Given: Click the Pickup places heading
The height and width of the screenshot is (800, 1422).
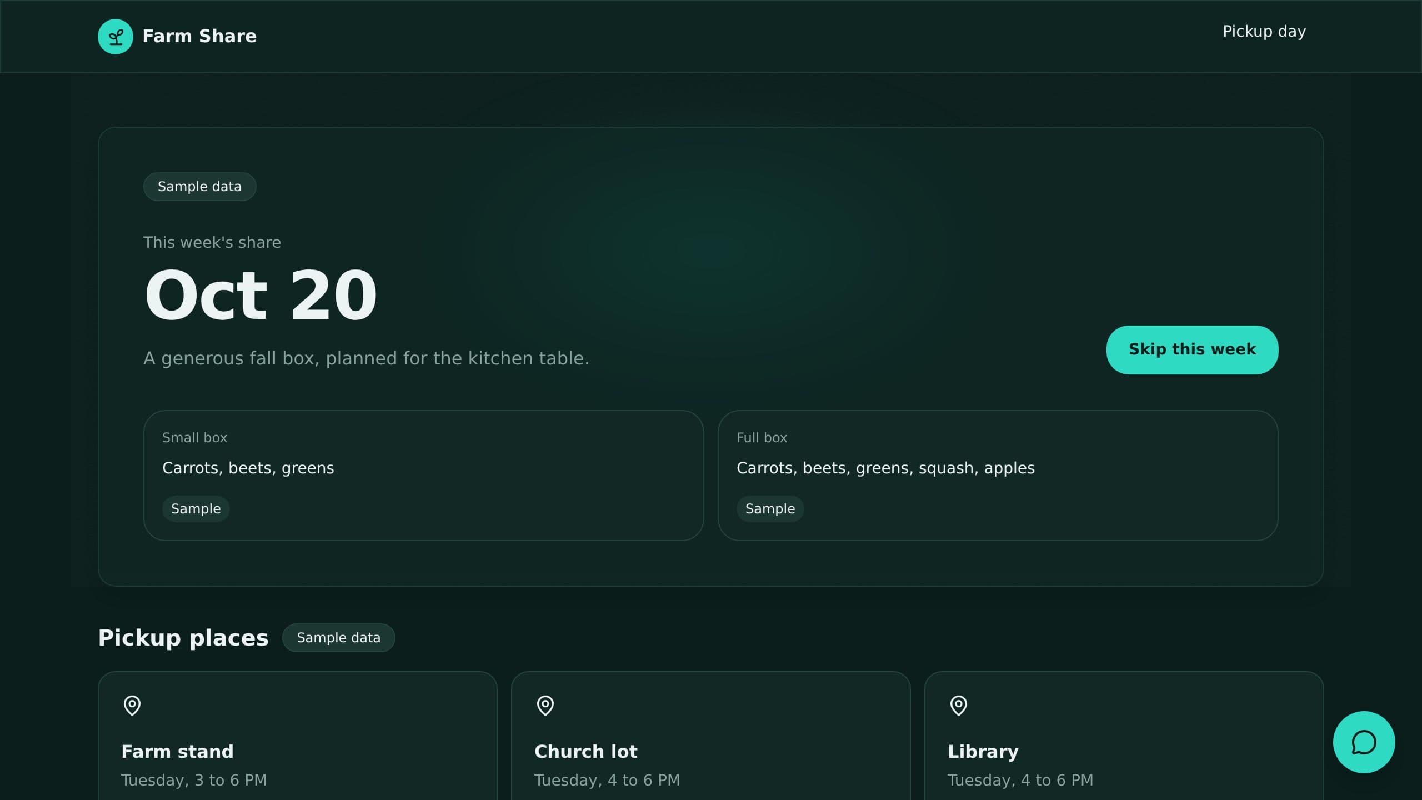Looking at the screenshot, I should 183,638.
